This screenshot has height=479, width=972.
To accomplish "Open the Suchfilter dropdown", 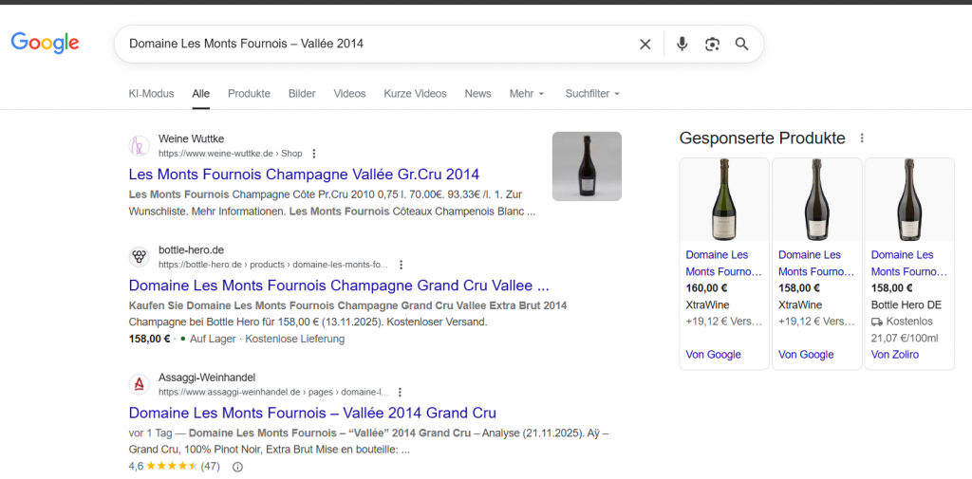I will (x=591, y=94).
